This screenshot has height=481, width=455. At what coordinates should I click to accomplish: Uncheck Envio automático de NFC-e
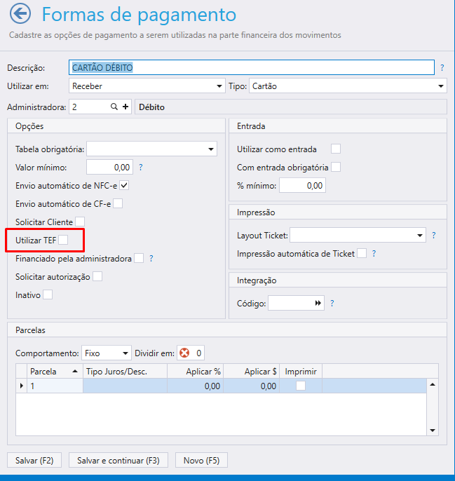click(x=124, y=186)
